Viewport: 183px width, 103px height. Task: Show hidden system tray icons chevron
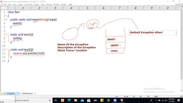click(x=156, y=100)
